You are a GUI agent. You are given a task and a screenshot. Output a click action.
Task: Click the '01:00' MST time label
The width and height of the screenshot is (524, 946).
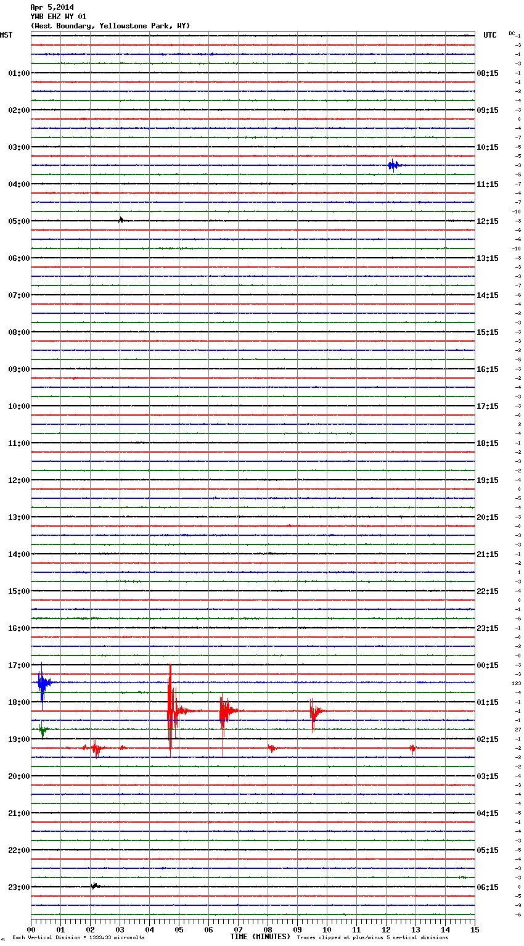click(18, 73)
